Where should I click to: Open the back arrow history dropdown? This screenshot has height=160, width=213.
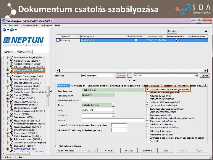8,30
